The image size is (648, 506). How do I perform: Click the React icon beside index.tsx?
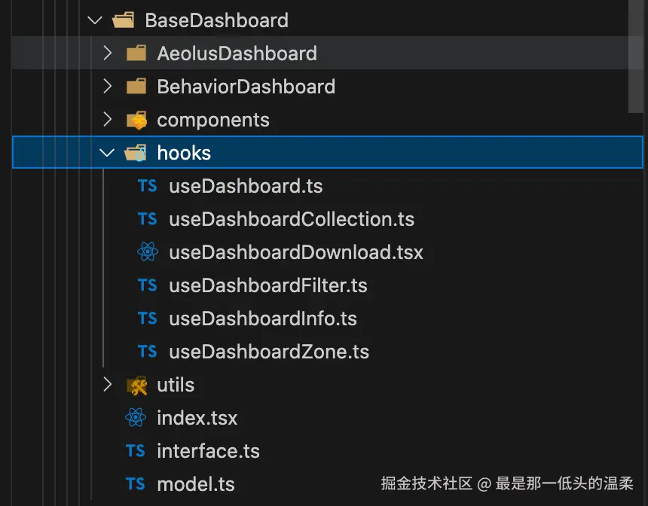(136, 418)
